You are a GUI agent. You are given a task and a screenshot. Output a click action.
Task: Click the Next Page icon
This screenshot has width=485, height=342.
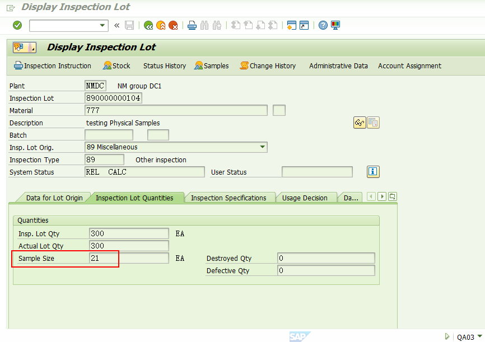click(260, 25)
